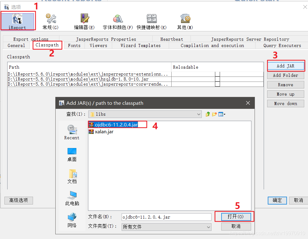Switch to the Query Executers tab

(282, 45)
